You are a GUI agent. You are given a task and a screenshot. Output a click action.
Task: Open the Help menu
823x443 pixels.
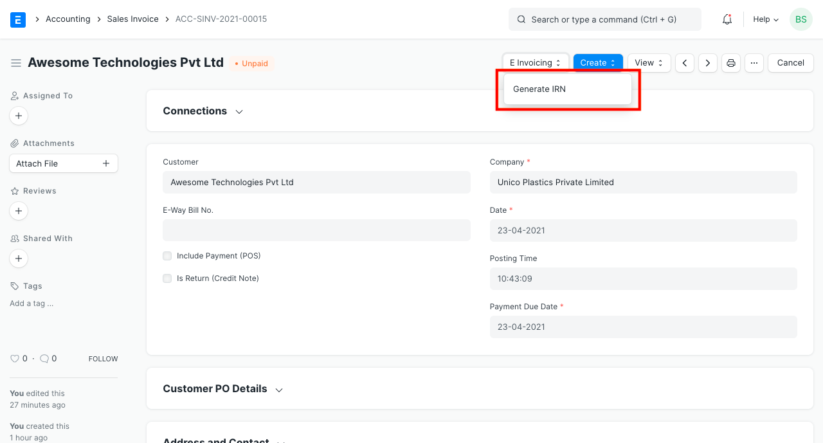point(764,19)
